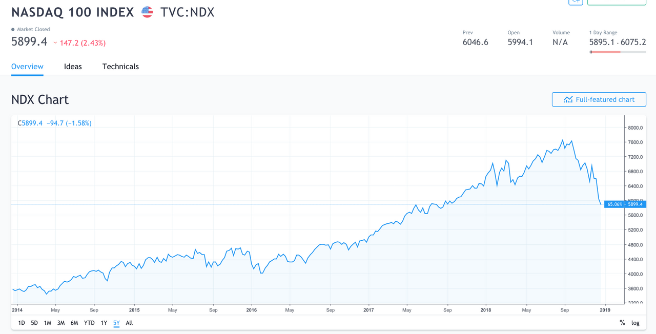
Task: Click the 2016 label on time axis
Action: click(x=251, y=310)
